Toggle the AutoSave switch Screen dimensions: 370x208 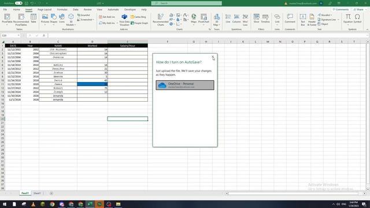(x=18, y=3)
